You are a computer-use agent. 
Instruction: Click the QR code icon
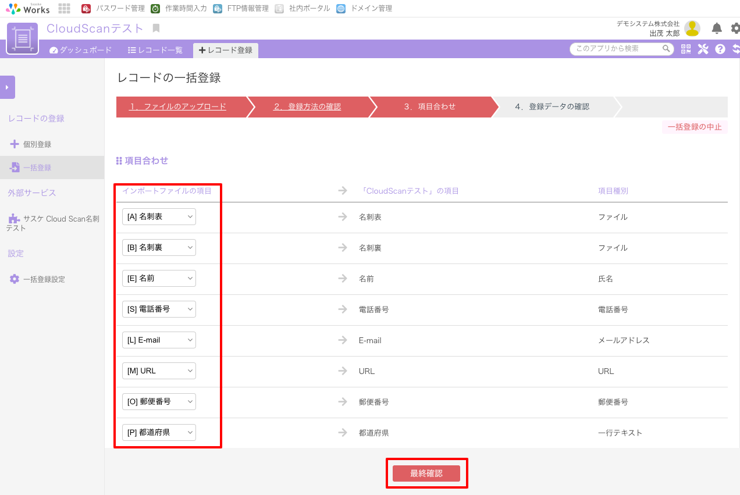coord(686,49)
